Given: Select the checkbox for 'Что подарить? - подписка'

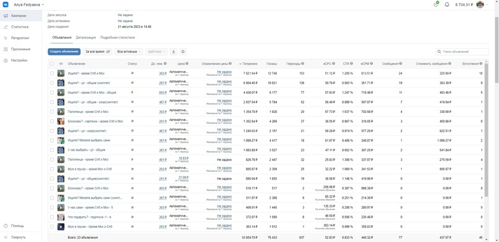Looking at the screenshot, I should tap(52, 217).
